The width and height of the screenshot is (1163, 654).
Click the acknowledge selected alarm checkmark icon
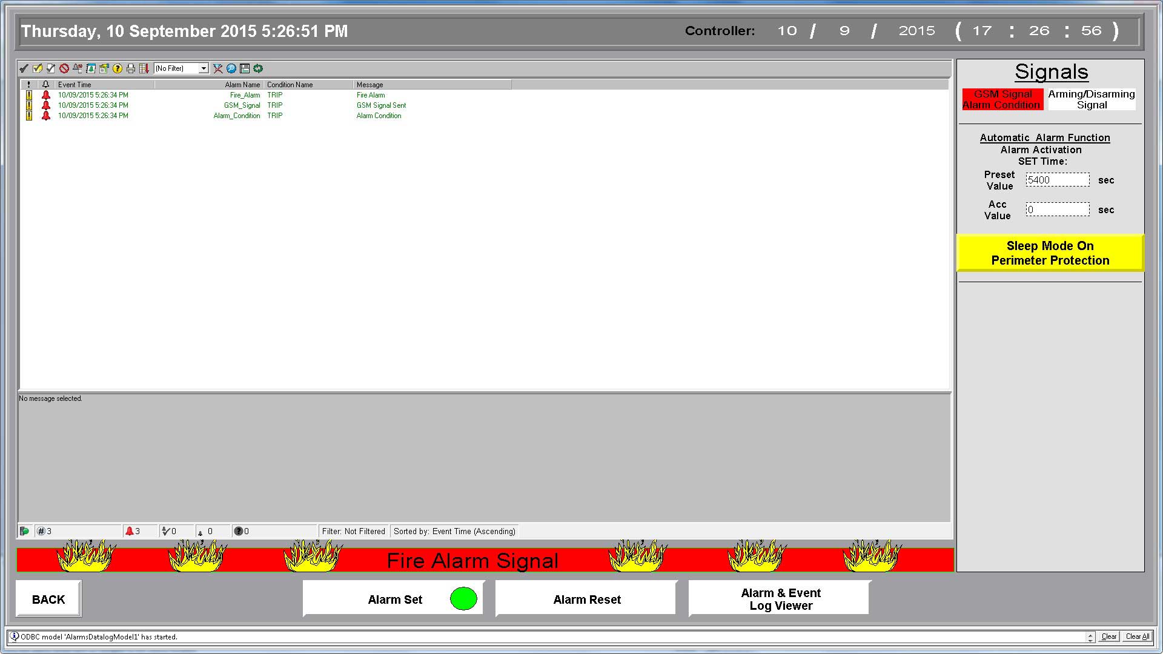point(24,68)
